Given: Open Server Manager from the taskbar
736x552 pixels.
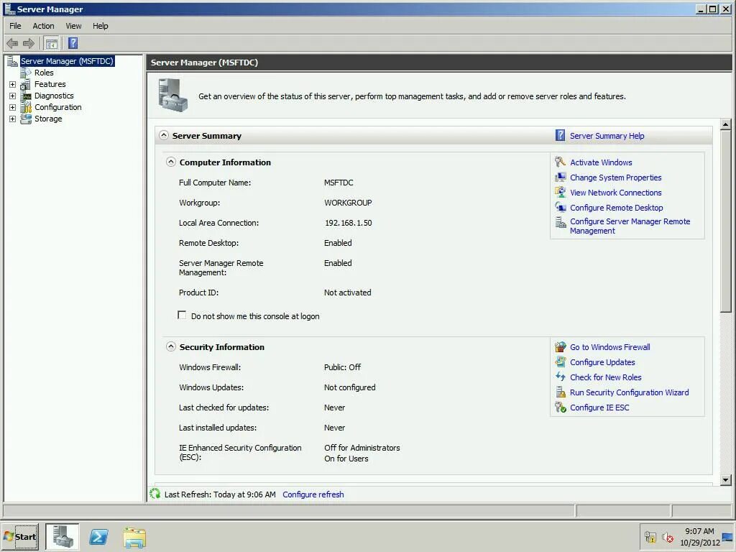Looking at the screenshot, I should pyautogui.click(x=63, y=536).
